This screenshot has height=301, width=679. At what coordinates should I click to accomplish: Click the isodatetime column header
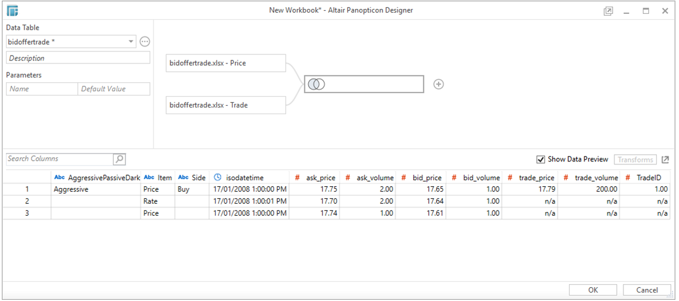pyautogui.click(x=249, y=178)
